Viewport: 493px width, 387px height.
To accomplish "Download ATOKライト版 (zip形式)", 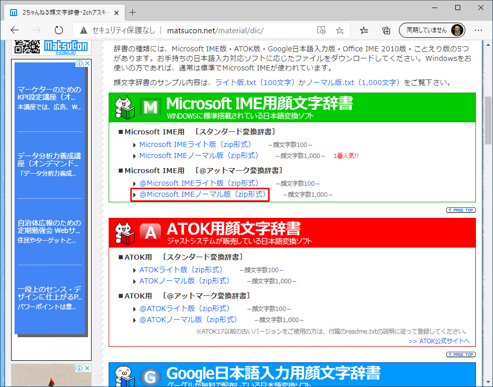I will [x=181, y=270].
